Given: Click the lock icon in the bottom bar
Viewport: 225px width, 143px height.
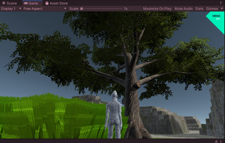Looking at the screenshot, I should click(x=216, y=141).
